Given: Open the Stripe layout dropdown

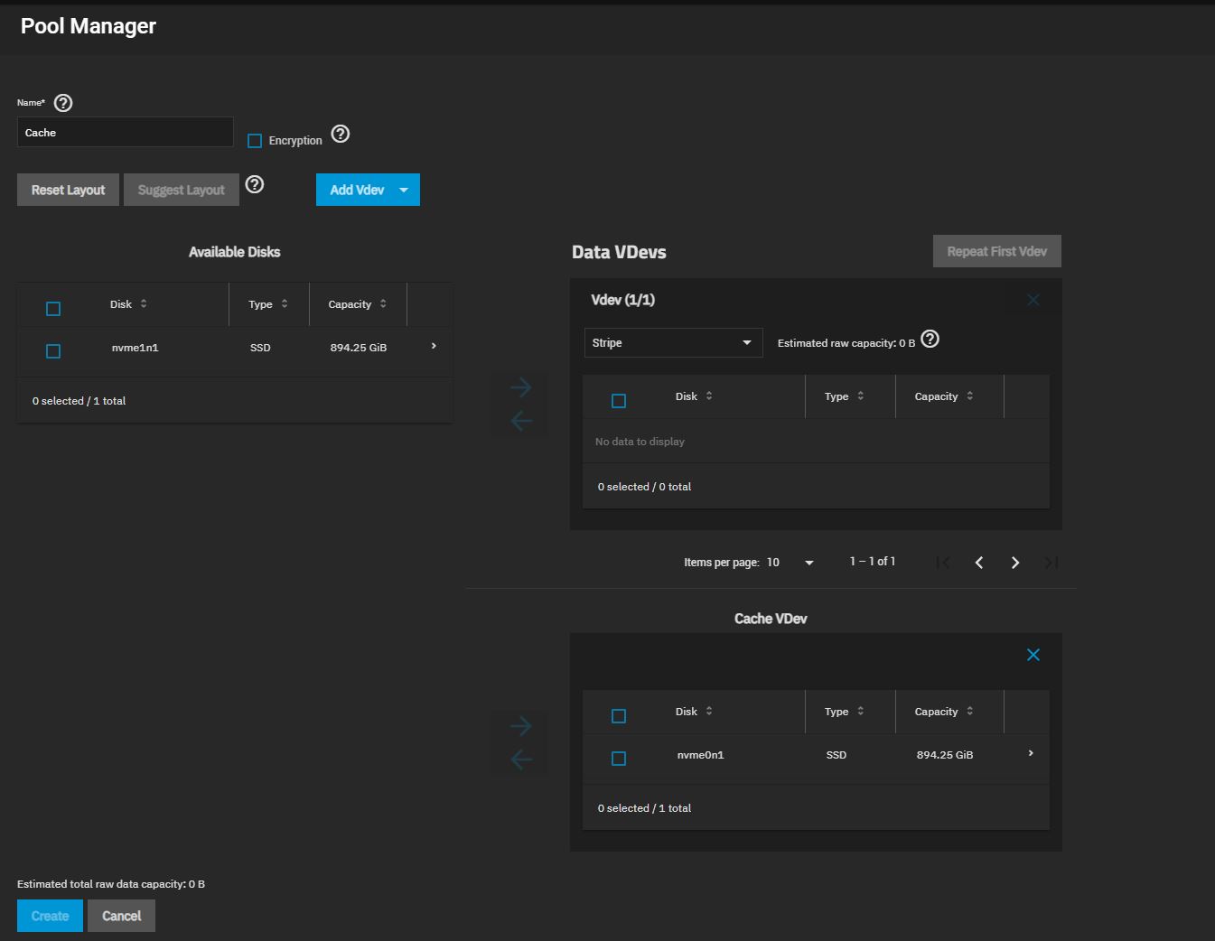Looking at the screenshot, I should [673, 343].
